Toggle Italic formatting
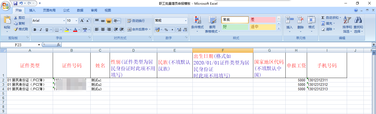The image size is (376, 114). click(x=41, y=30)
